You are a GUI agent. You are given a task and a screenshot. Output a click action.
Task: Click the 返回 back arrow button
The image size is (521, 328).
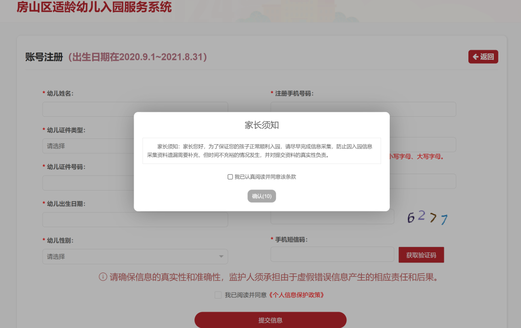pos(483,57)
